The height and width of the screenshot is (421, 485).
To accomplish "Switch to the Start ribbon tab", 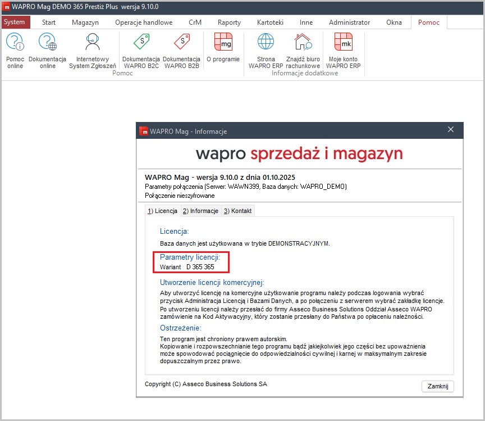I will coord(48,22).
